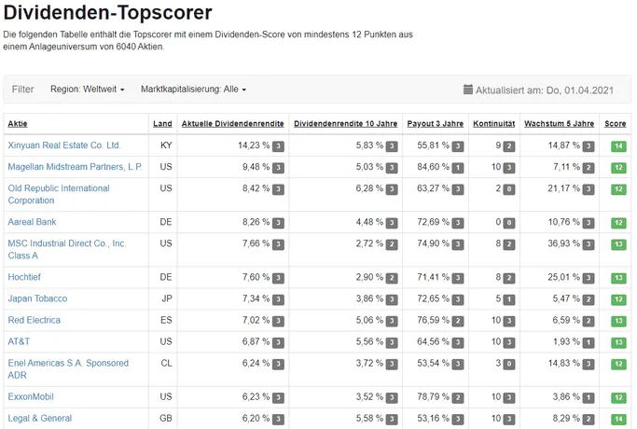Screen dimensions: 637x429
Task: Select the 10,76 % Aareal Bank growth value
Action: click(x=564, y=222)
